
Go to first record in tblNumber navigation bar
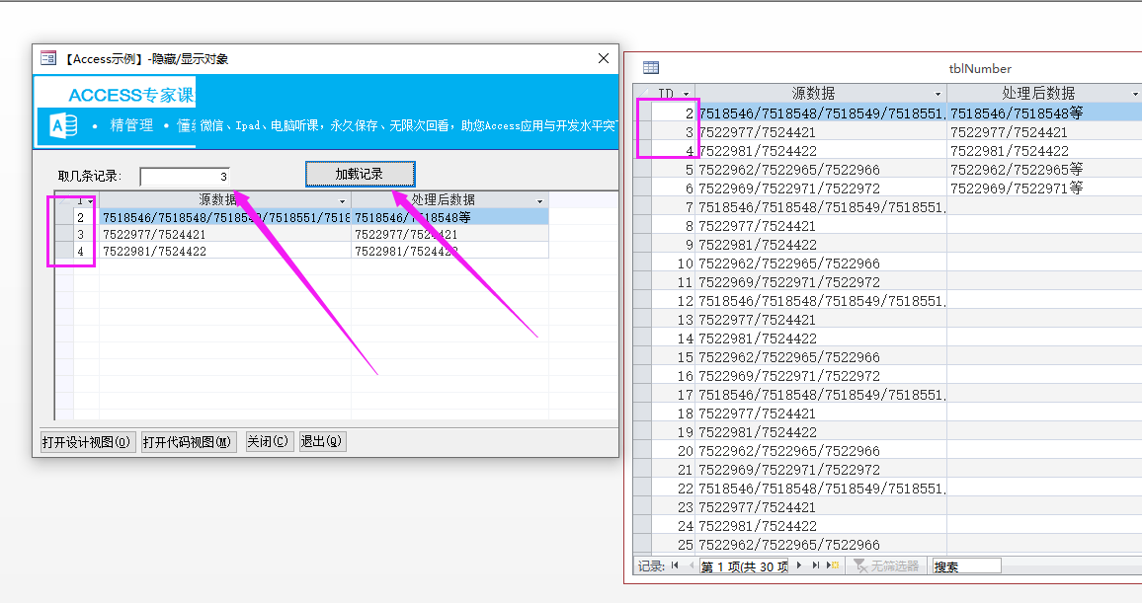(x=675, y=565)
